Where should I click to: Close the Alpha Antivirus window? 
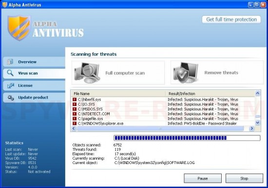pyautogui.click(x=263, y=4)
